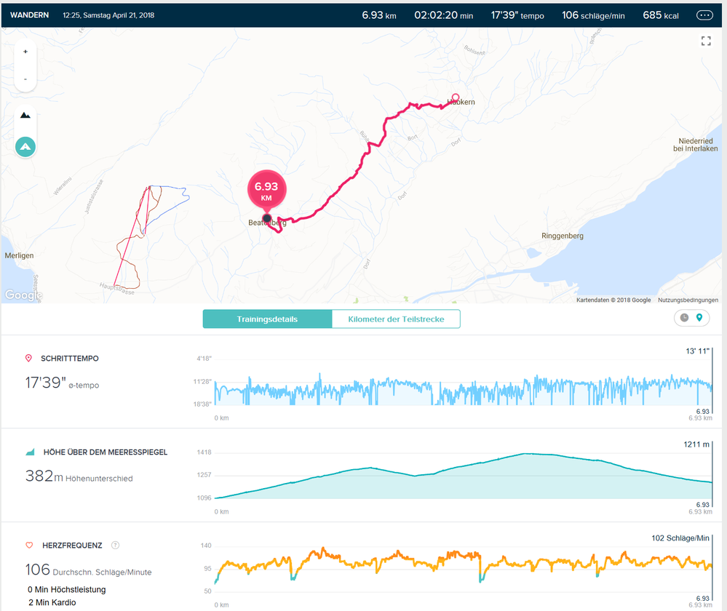Click the 106 average heart rate value

38,570
